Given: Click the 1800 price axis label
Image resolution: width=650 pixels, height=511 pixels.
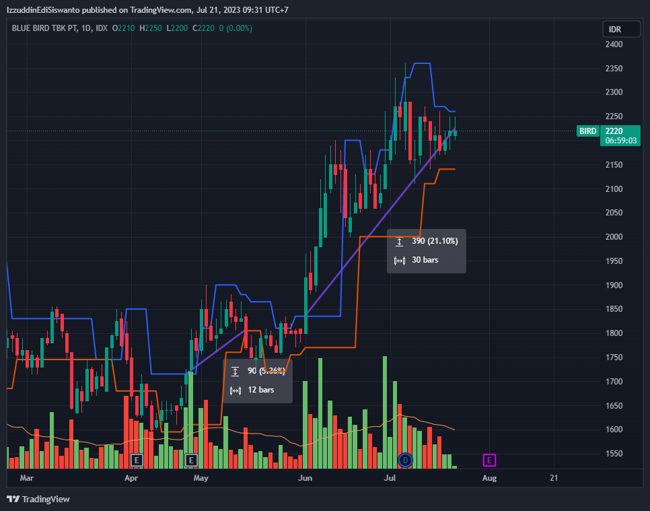Looking at the screenshot, I should [x=614, y=333].
